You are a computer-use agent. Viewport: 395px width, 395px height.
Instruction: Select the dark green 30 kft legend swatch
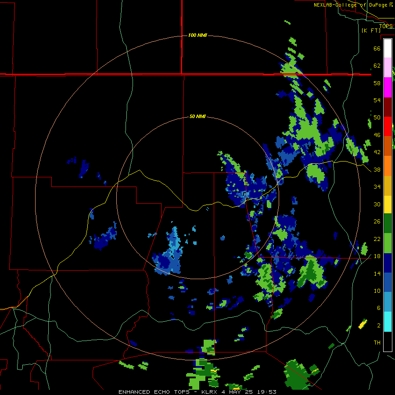point(388,223)
